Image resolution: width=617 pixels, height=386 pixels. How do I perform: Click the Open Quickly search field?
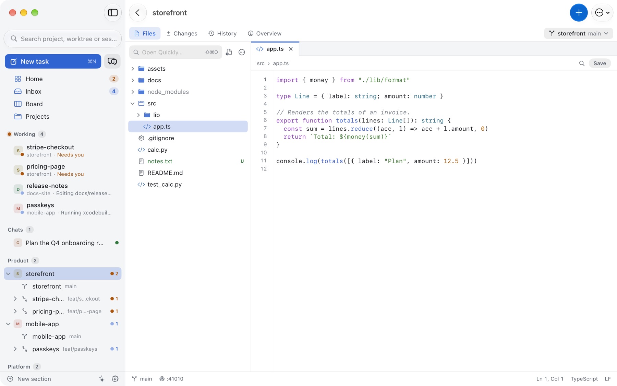click(x=176, y=52)
